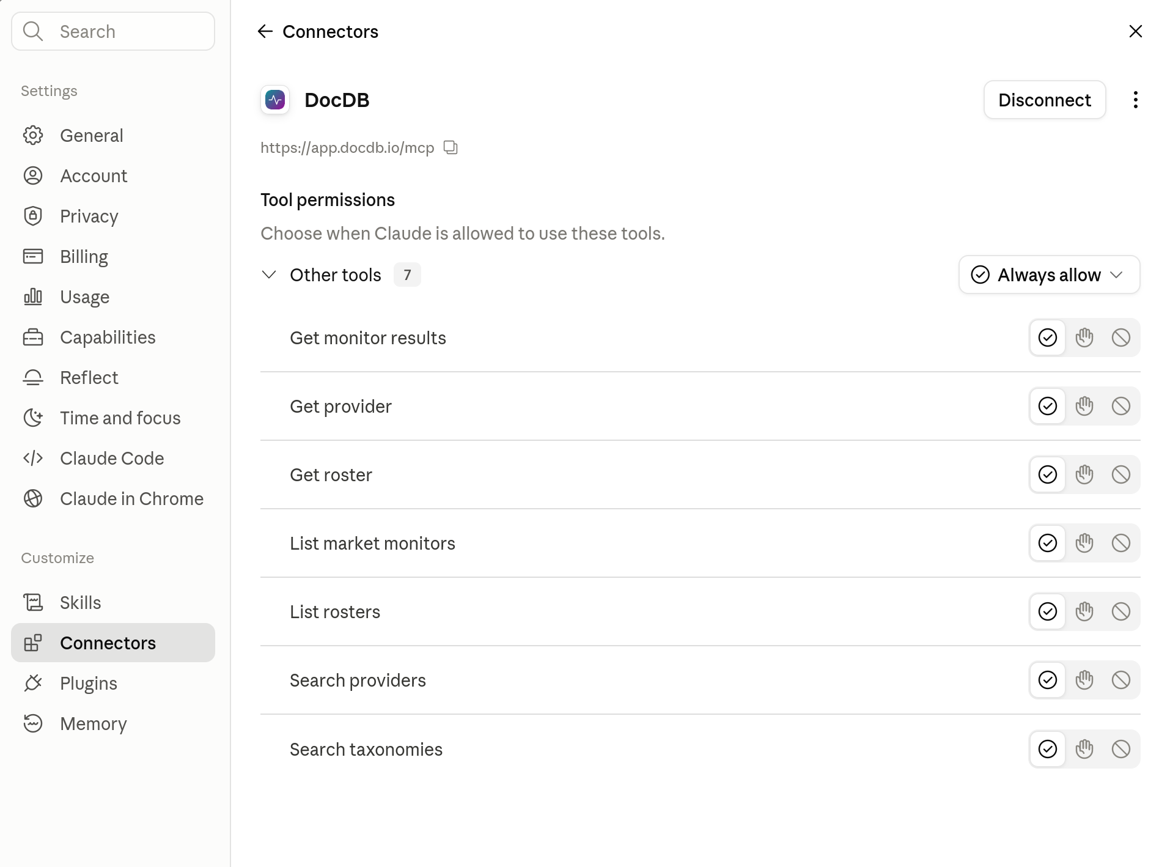Click the moon icon beside Time and focus

[33, 418]
